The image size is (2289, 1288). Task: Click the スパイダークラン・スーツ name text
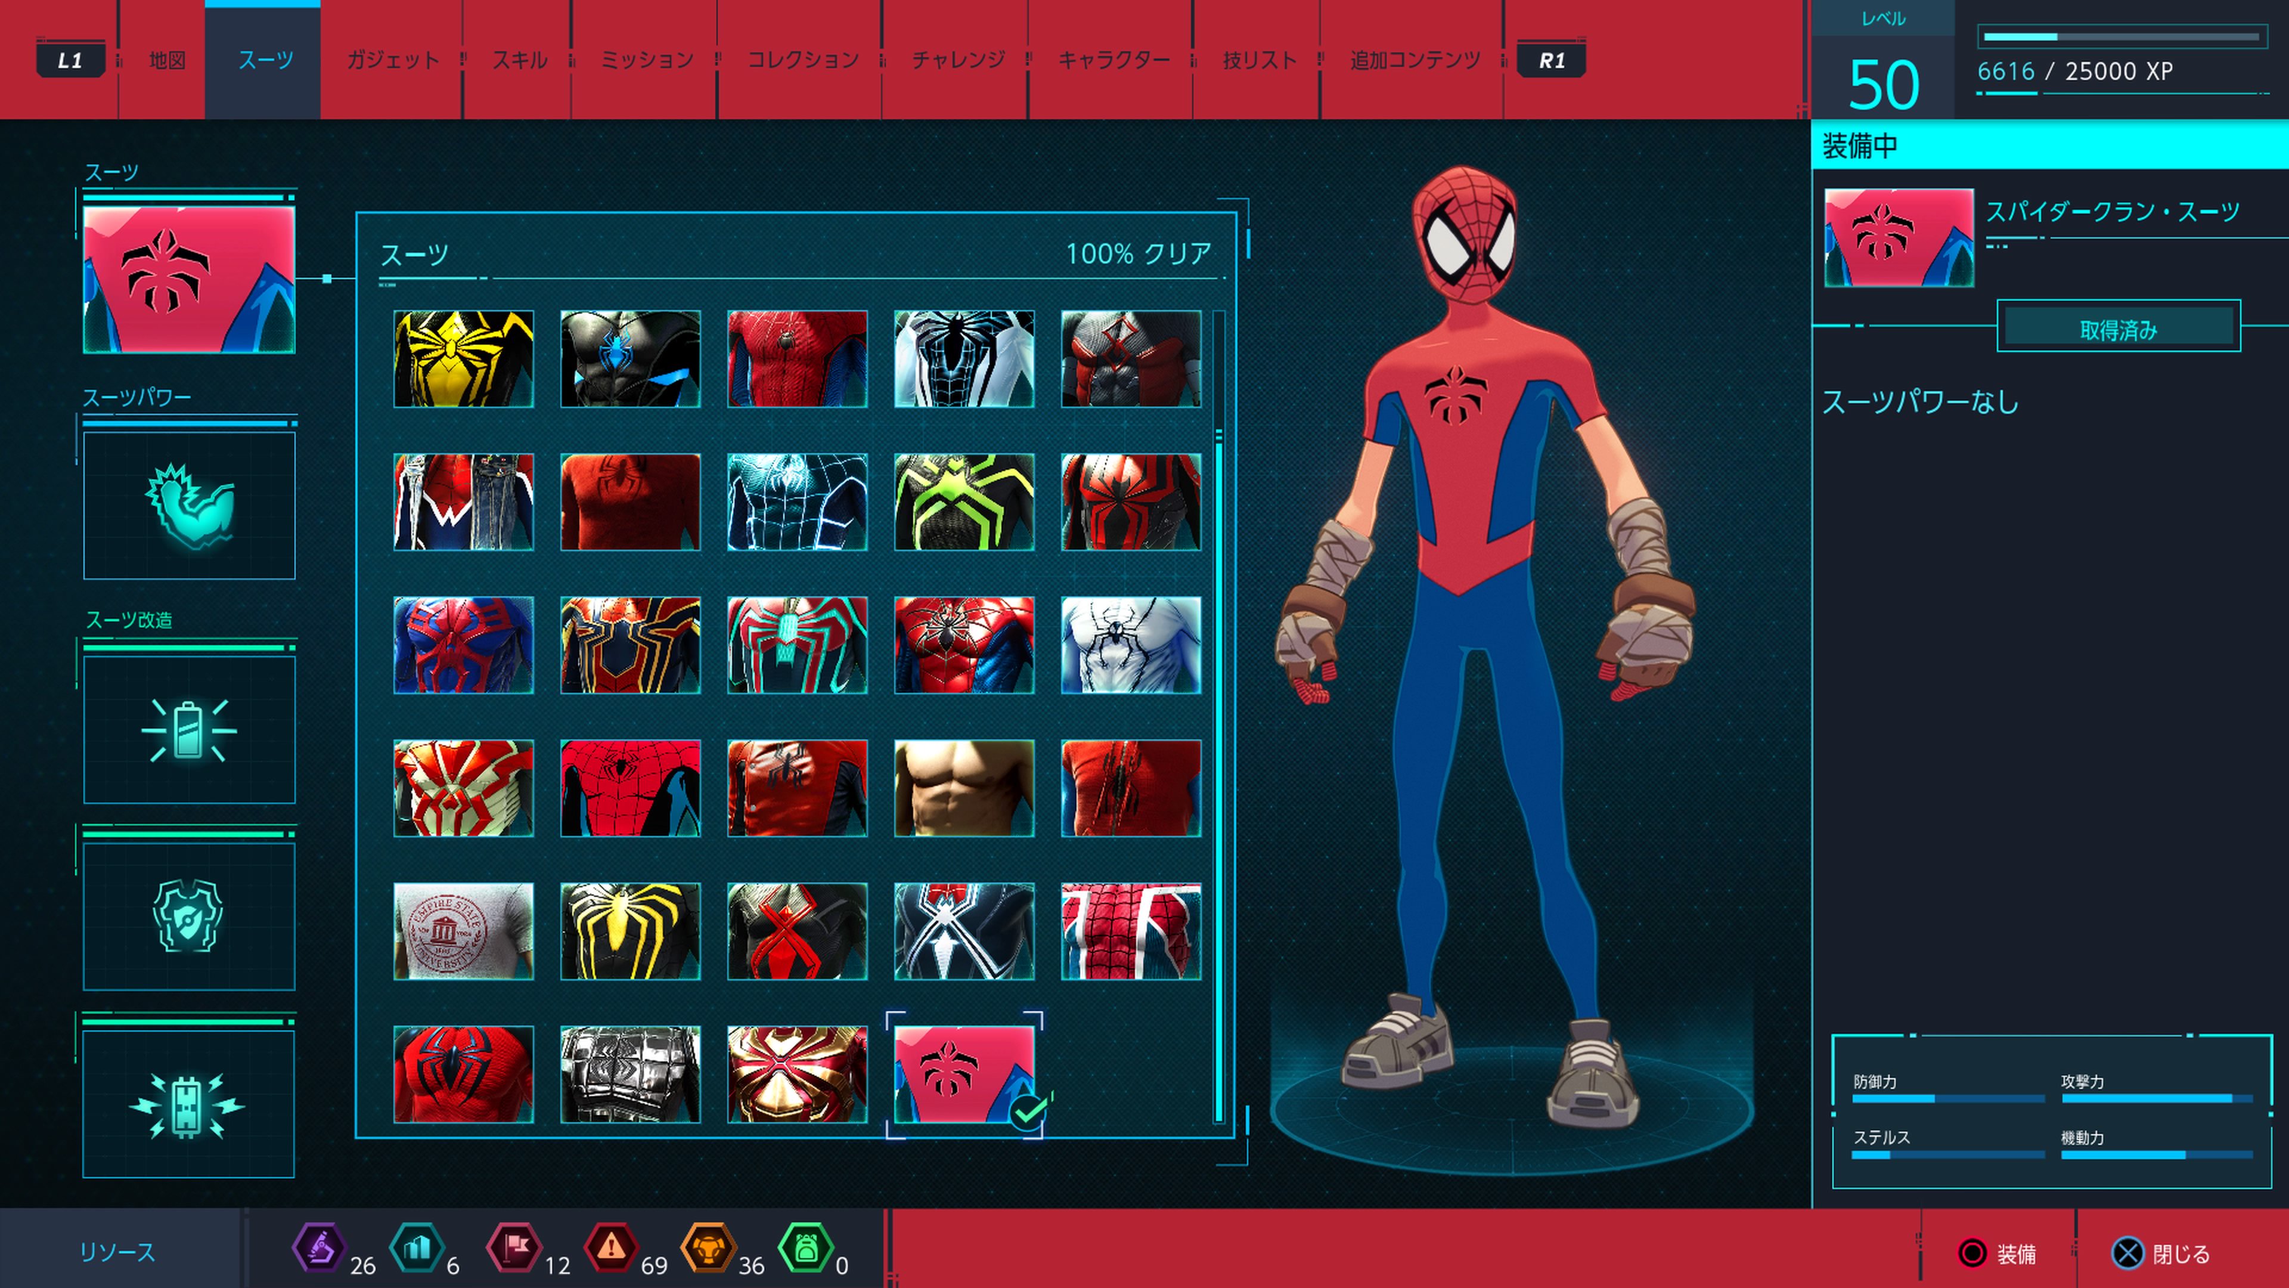click(x=2112, y=212)
